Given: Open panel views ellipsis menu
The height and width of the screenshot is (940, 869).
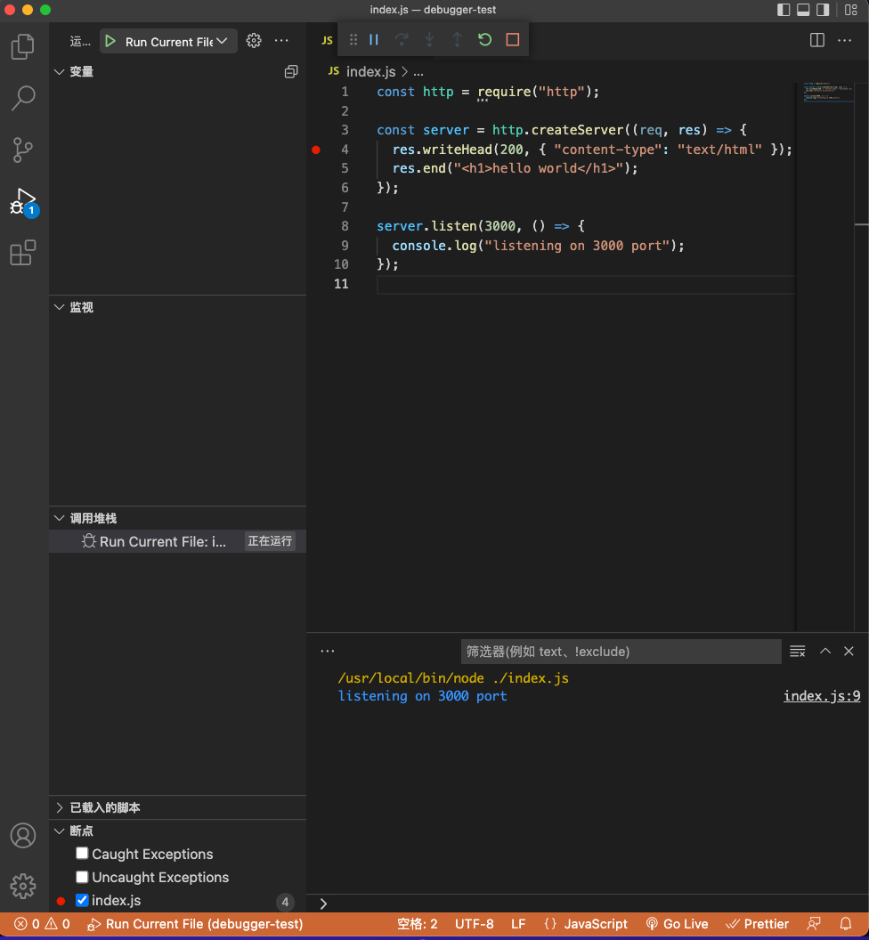Looking at the screenshot, I should [328, 651].
